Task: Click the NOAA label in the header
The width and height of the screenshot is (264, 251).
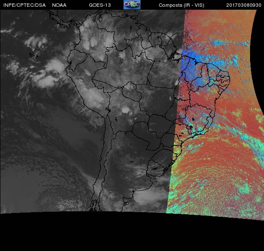Action: [59, 5]
